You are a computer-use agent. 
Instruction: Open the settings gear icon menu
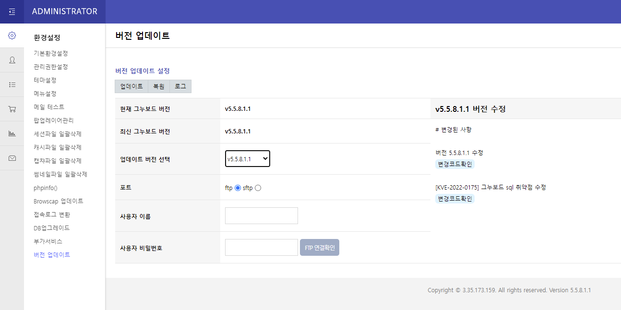pos(12,36)
